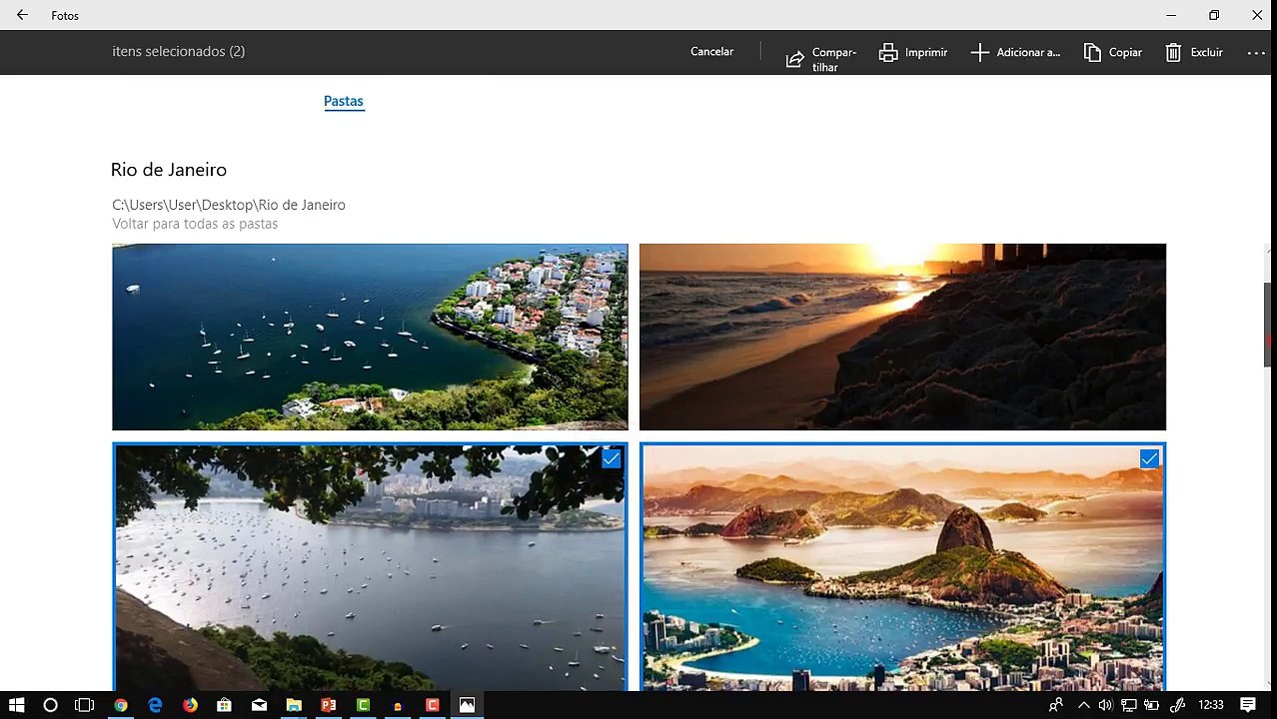Open Mail app from taskbar
The height and width of the screenshot is (719, 1277).
[259, 705]
